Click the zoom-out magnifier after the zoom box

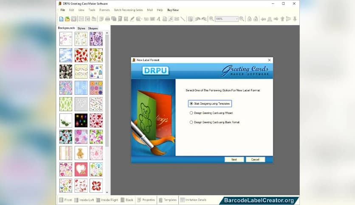coord(242,19)
